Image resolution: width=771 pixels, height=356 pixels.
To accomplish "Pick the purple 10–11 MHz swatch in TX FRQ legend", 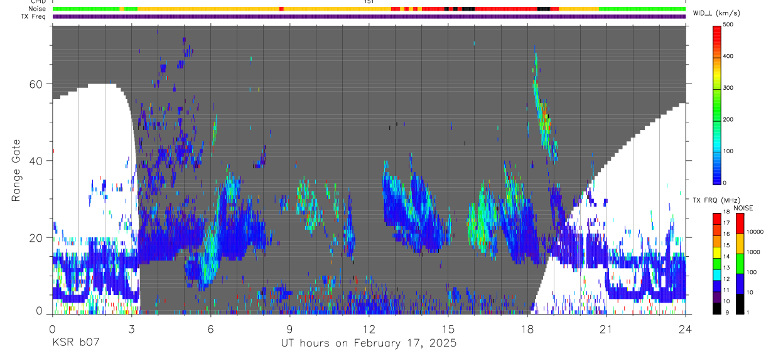I will [x=717, y=296].
